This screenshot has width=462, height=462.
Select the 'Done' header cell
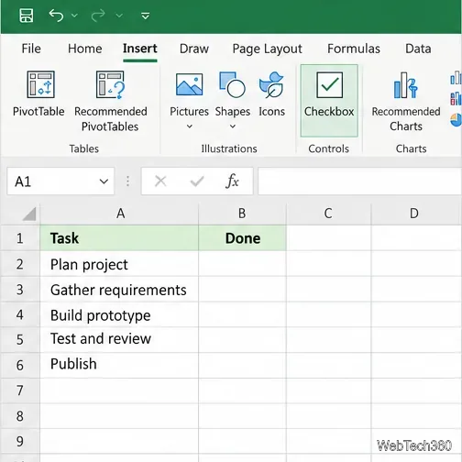coord(242,238)
